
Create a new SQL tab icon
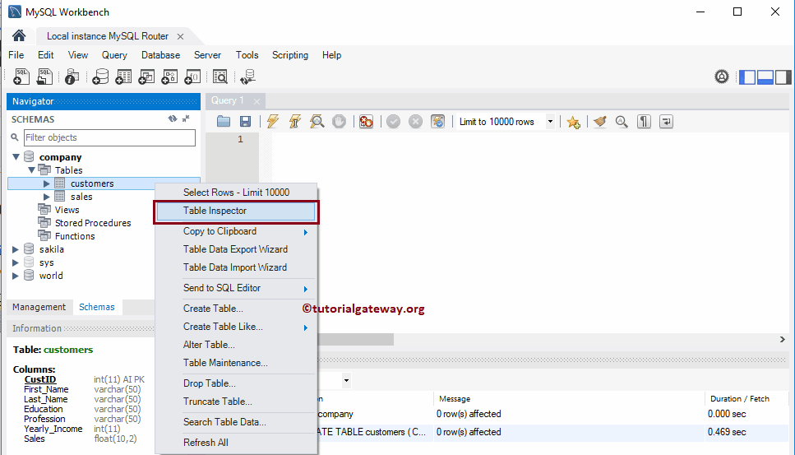point(21,77)
